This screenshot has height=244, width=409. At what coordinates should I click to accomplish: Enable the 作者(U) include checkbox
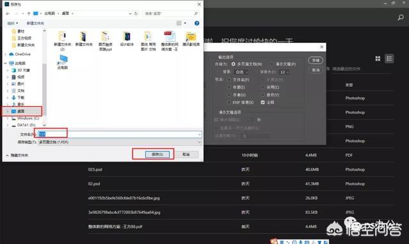(229, 95)
